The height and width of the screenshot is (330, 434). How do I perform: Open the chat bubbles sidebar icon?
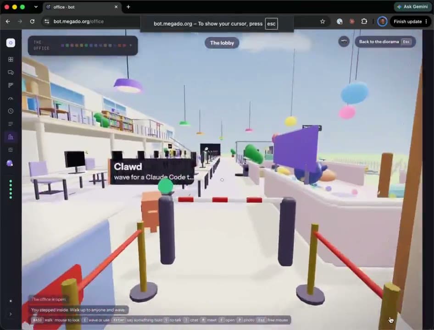click(11, 72)
